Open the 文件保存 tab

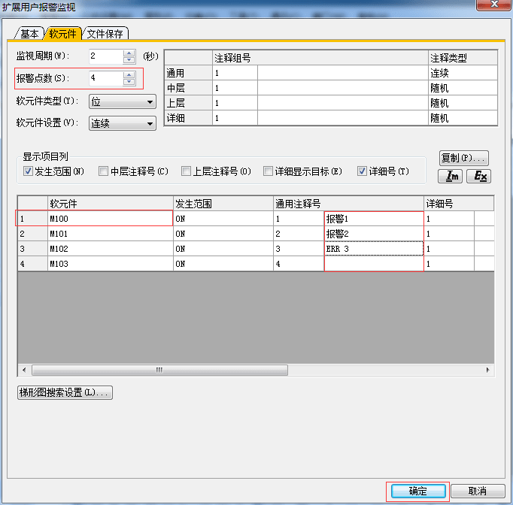coord(105,33)
